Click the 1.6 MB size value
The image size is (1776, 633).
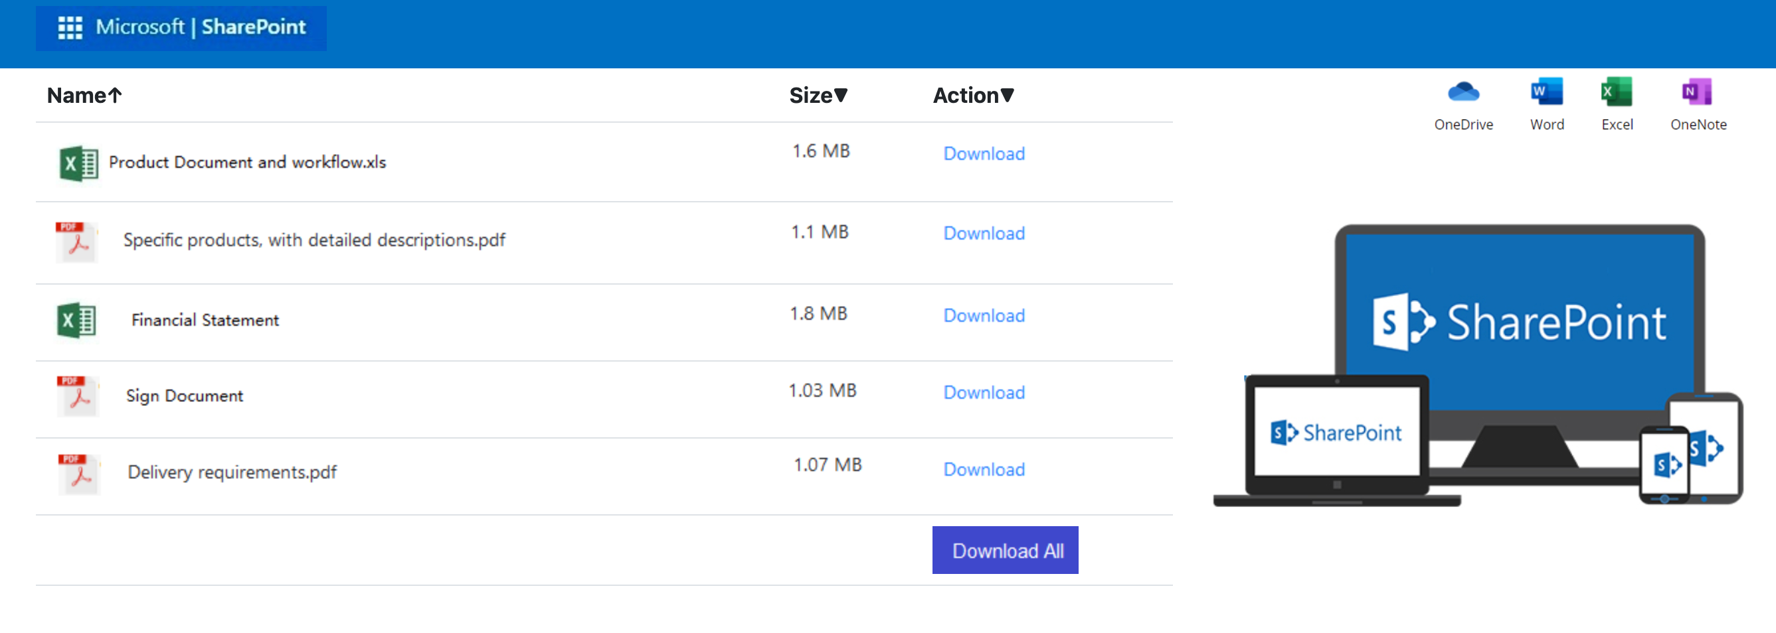821,151
